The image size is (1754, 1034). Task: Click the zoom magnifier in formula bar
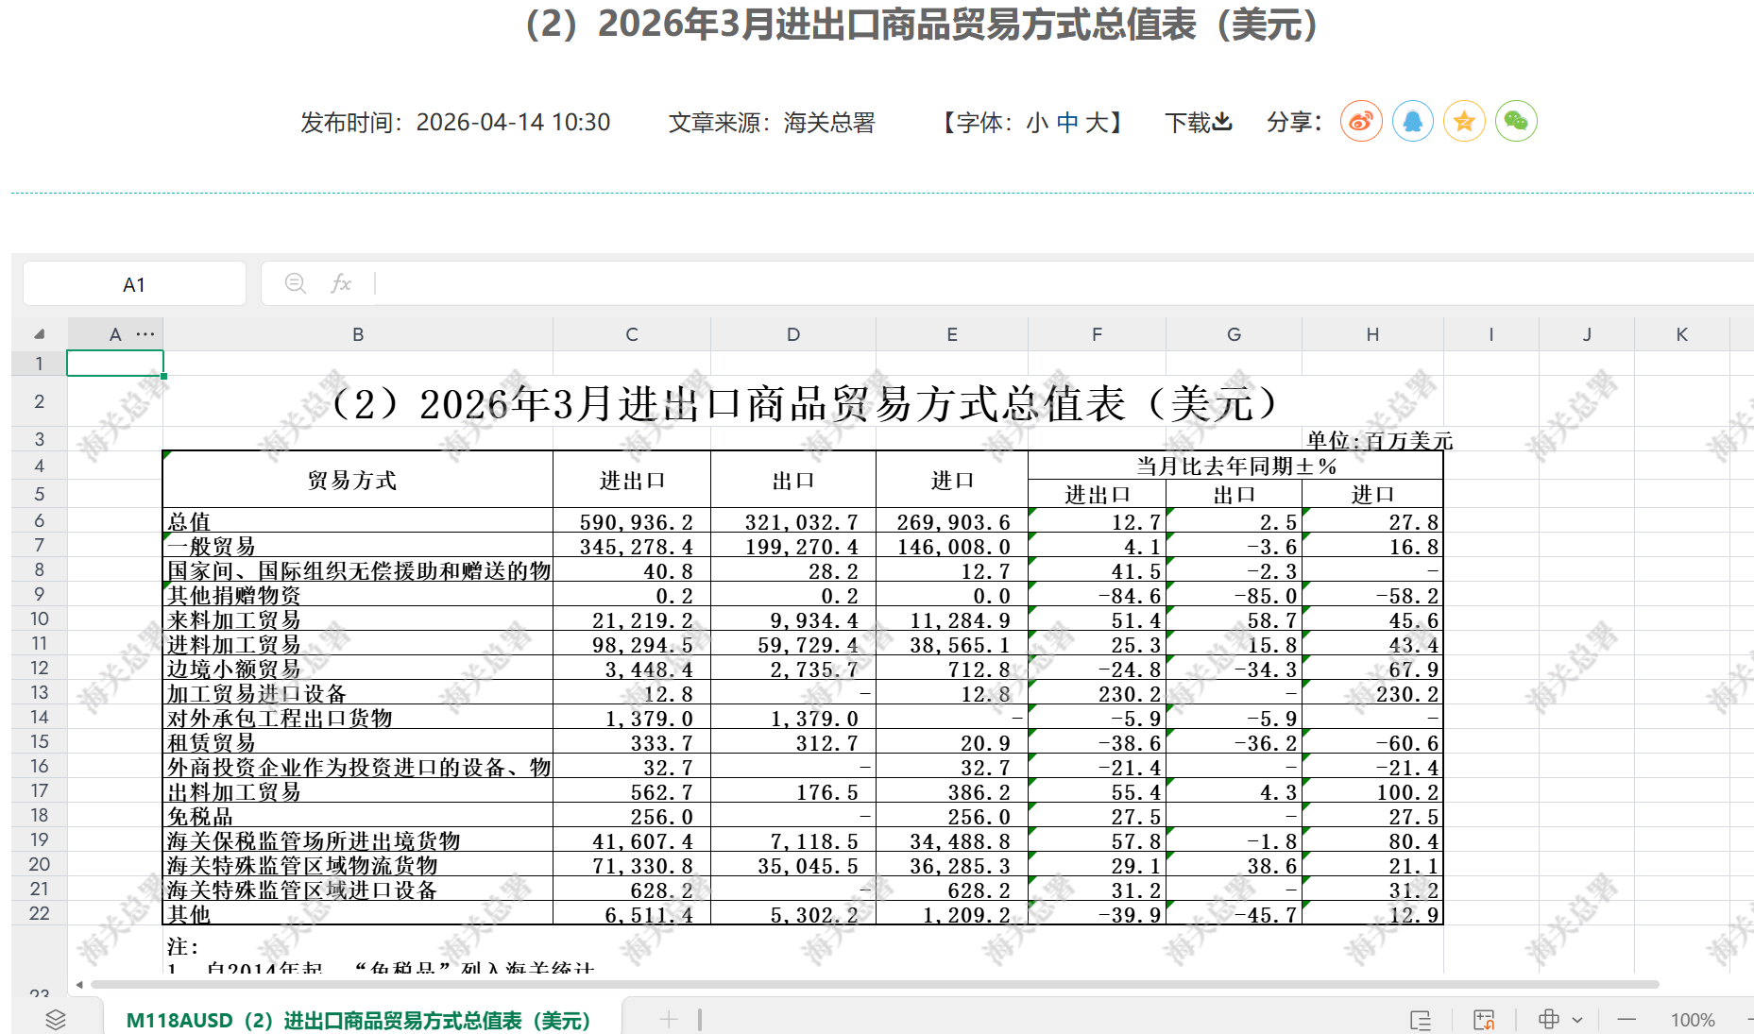[295, 283]
